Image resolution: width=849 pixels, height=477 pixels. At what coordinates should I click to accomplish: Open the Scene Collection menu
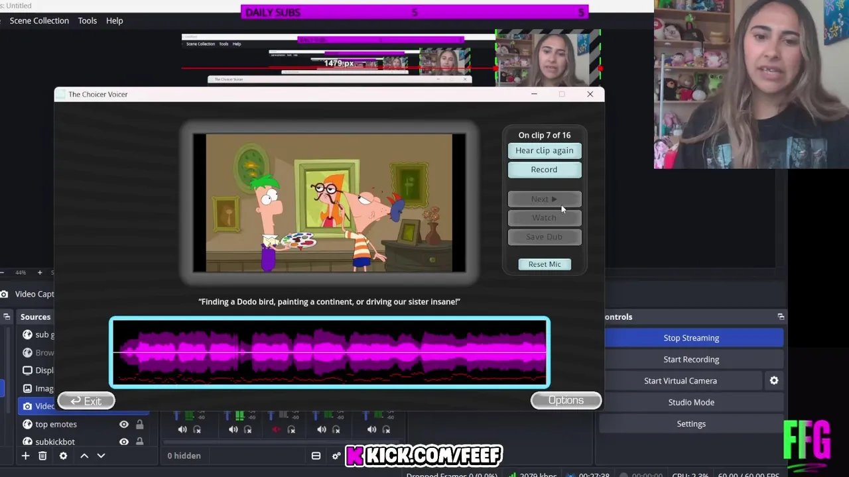[x=39, y=21]
